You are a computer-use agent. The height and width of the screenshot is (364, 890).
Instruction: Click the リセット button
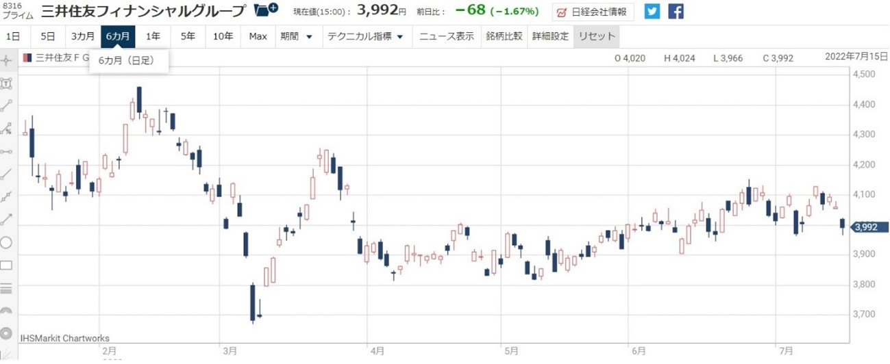tap(597, 36)
